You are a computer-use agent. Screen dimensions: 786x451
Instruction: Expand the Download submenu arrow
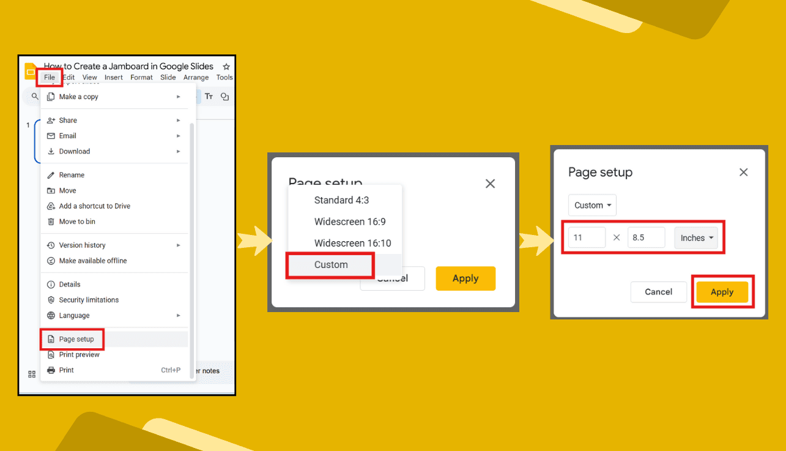coord(179,151)
